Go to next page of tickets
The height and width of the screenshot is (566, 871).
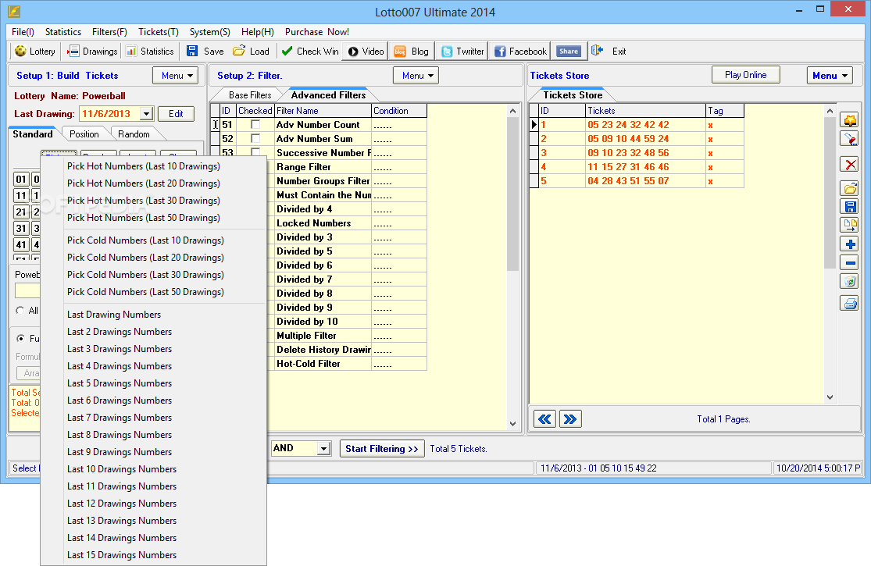tap(570, 419)
